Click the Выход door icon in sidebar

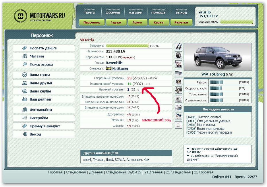(25, 134)
